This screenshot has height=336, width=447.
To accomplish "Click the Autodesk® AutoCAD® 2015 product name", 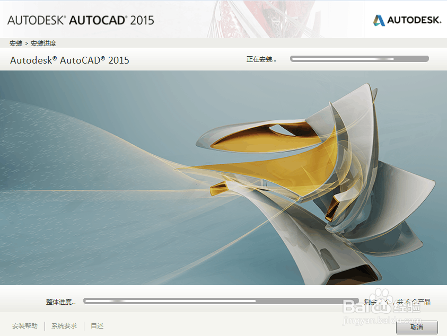I will [x=69, y=60].
